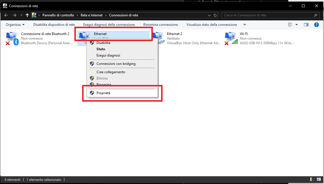Open the address bar history dropdown
Screen dimensions: 324x184
[209, 15]
